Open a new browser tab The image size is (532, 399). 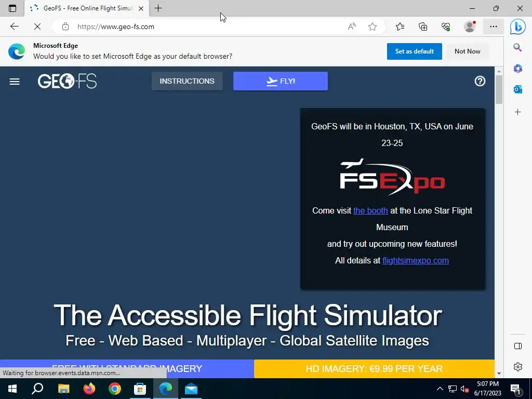click(x=158, y=8)
